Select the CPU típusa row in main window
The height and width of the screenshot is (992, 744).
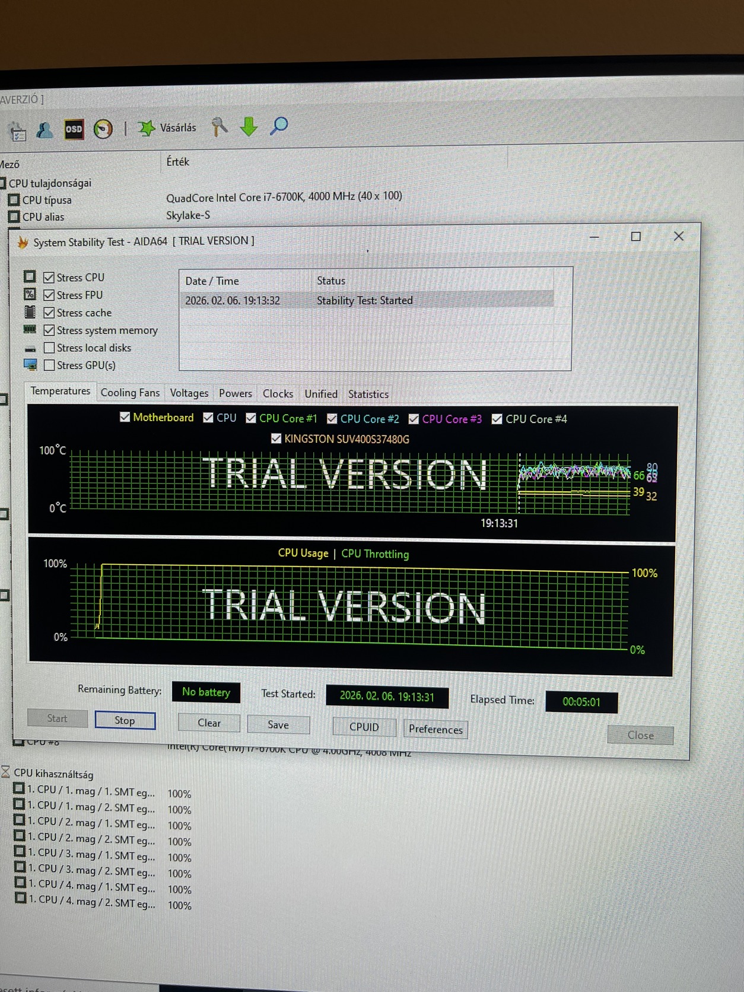tap(205, 198)
